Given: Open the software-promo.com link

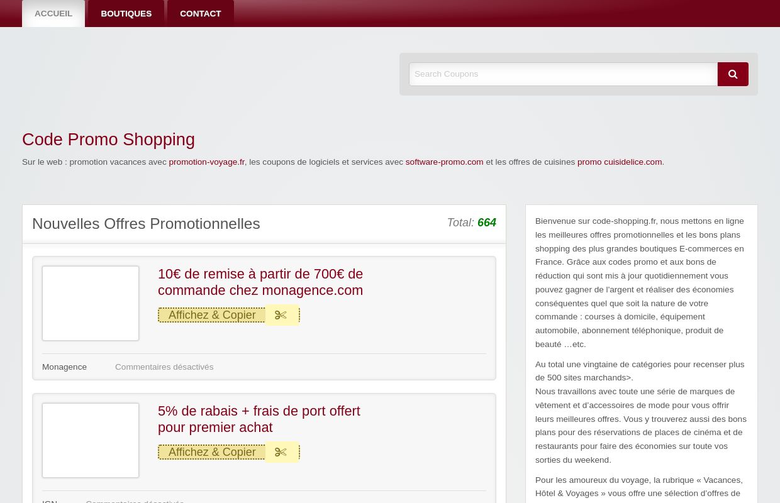Looking at the screenshot, I should click(444, 162).
